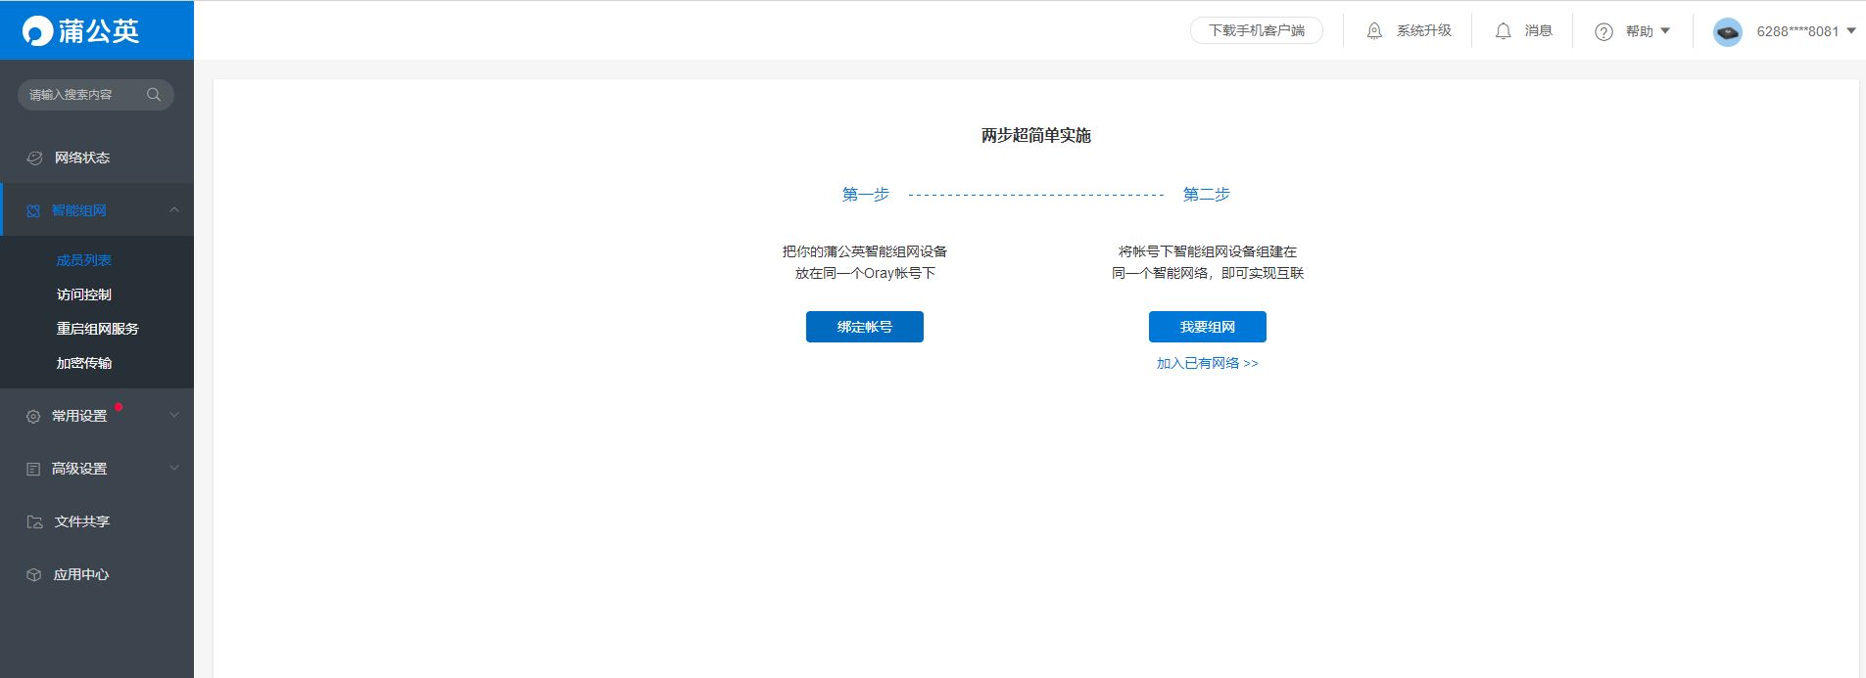The height and width of the screenshot is (678, 1866).
Task: Click the 常用设置 gear icon
Action: [33, 416]
